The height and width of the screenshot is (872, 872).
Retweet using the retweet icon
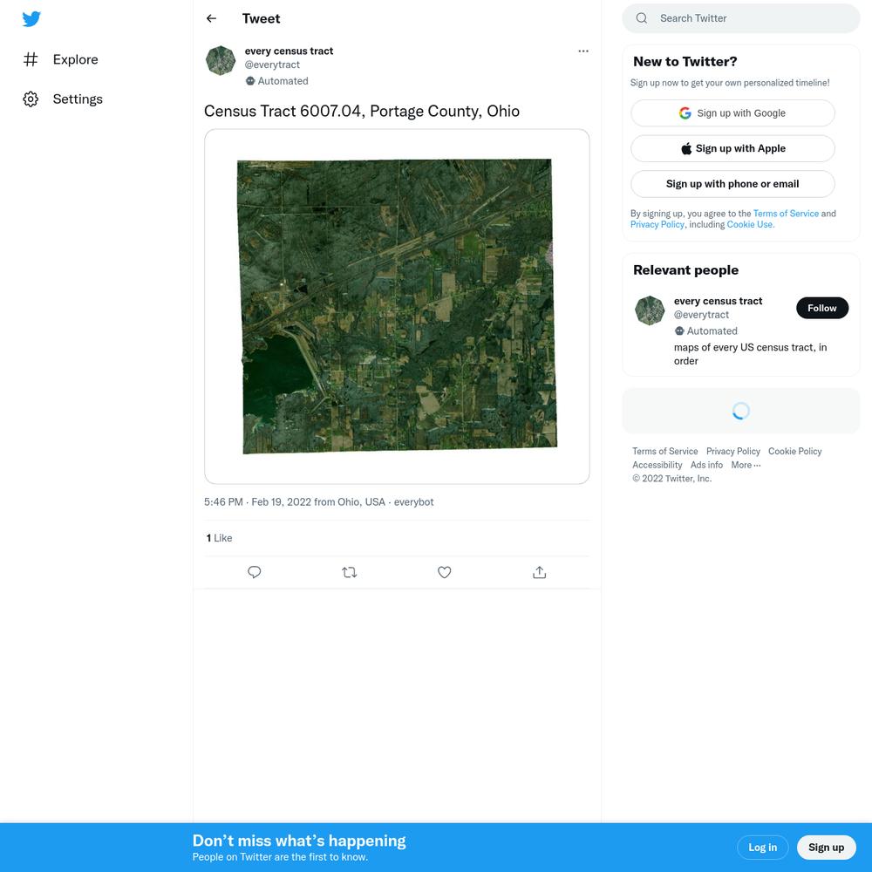click(350, 572)
